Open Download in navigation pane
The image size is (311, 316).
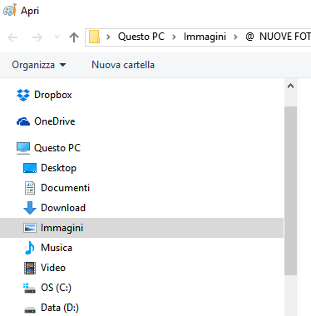[63, 208]
